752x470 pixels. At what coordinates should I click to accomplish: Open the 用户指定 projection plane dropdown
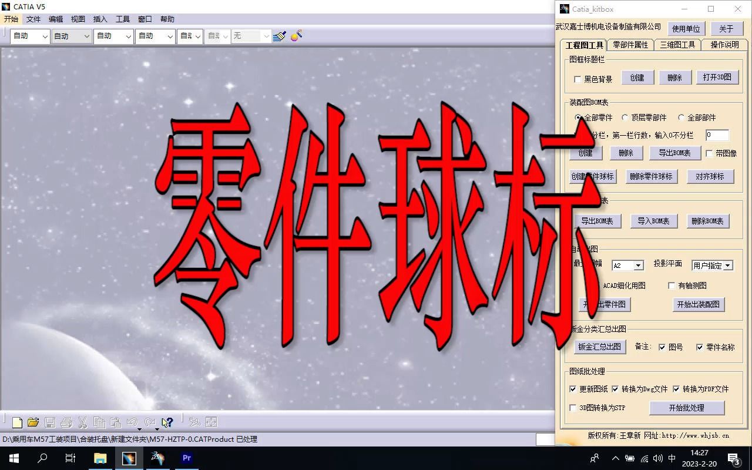coord(712,266)
